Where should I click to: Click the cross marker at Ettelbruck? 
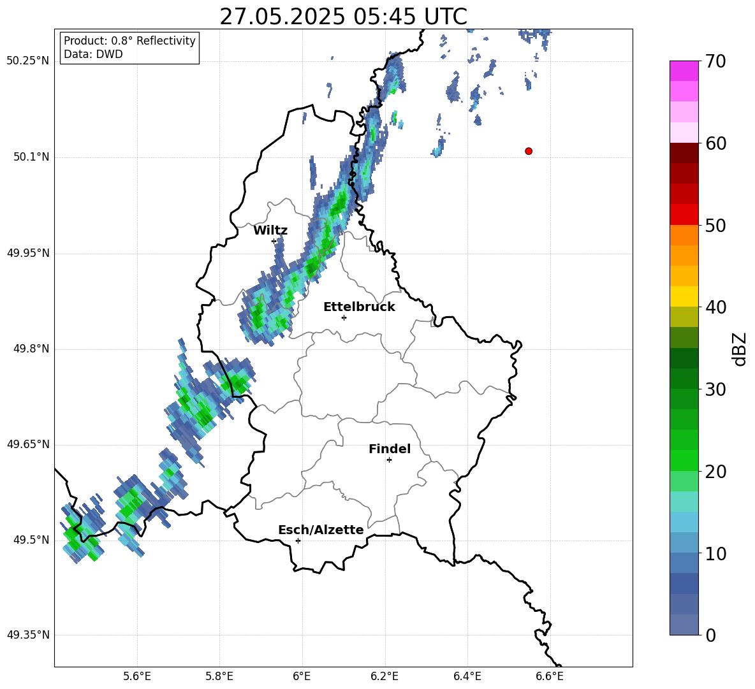tap(344, 317)
